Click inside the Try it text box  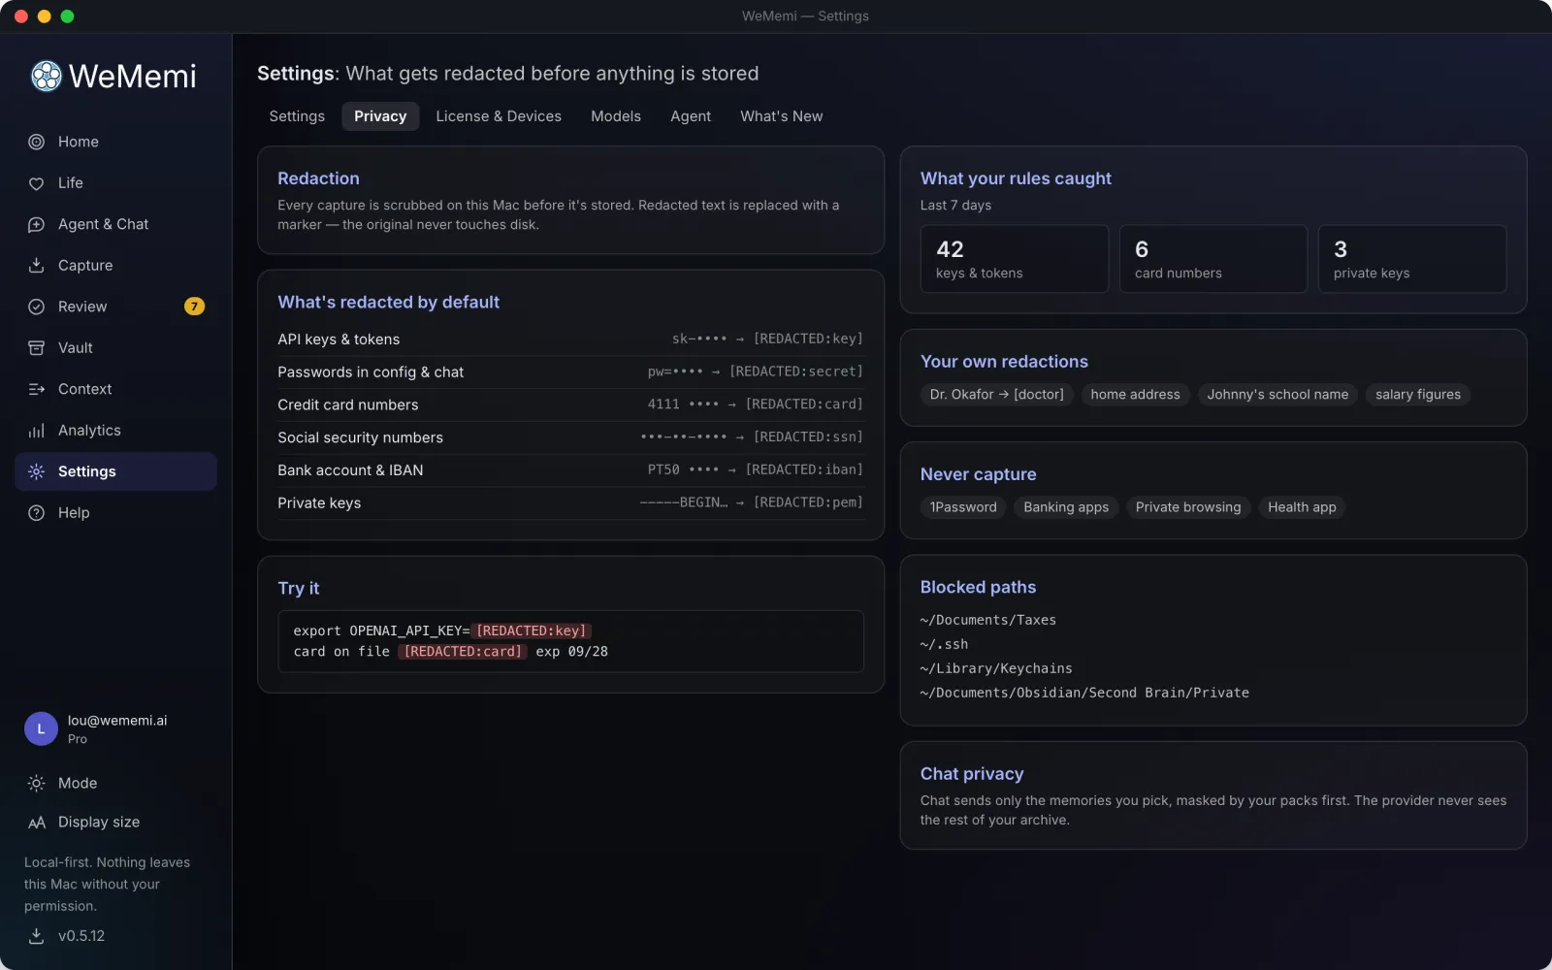(x=570, y=641)
